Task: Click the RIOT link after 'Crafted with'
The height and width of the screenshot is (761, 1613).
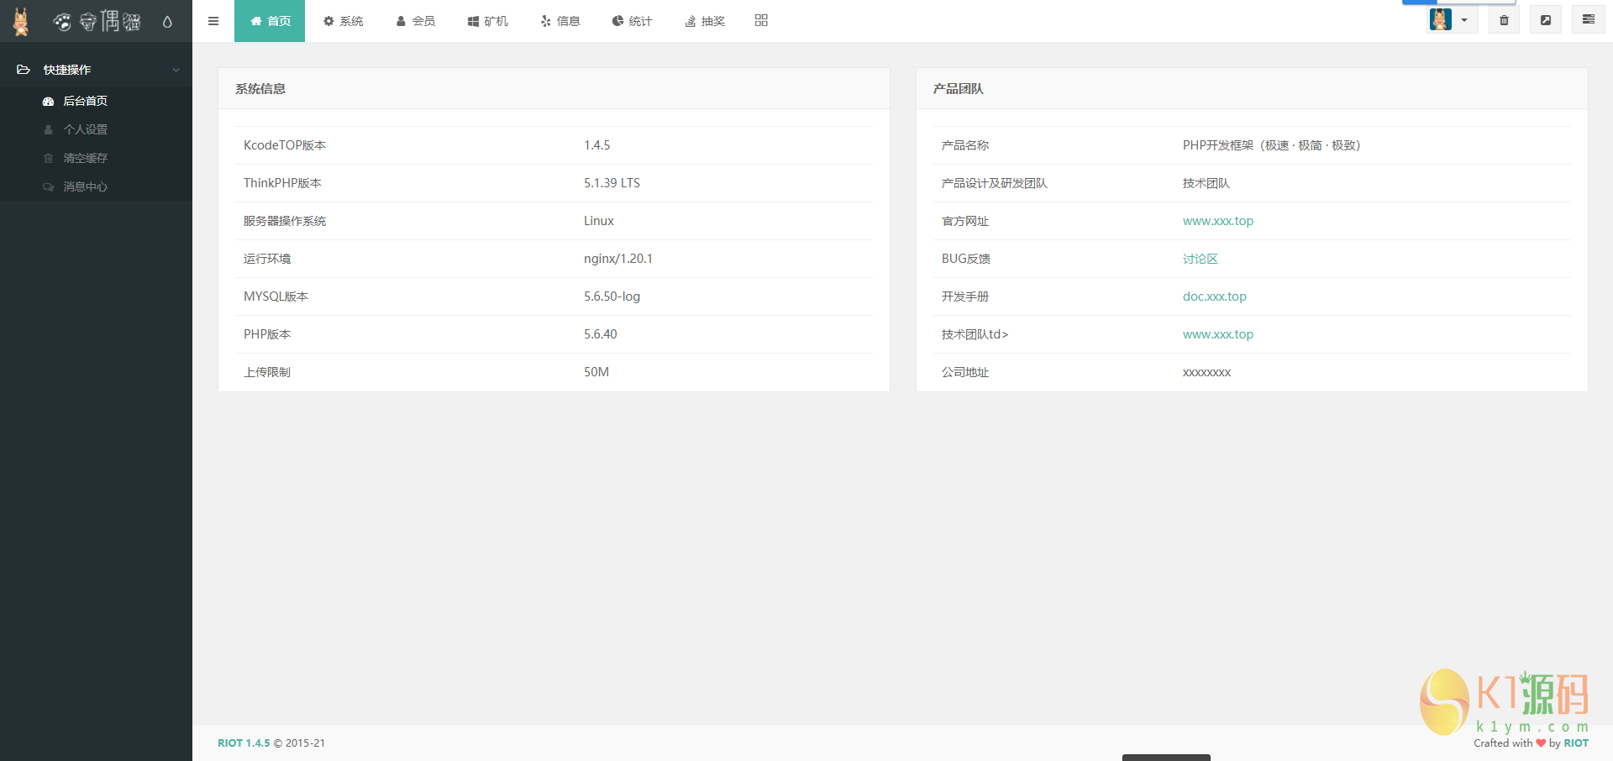Action: coord(1576,743)
